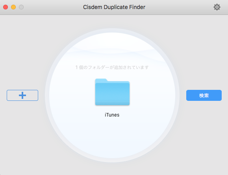The width and height of the screenshot is (228, 175).
Task: Click the gray background beneath the 検索 button
Action: point(204,130)
